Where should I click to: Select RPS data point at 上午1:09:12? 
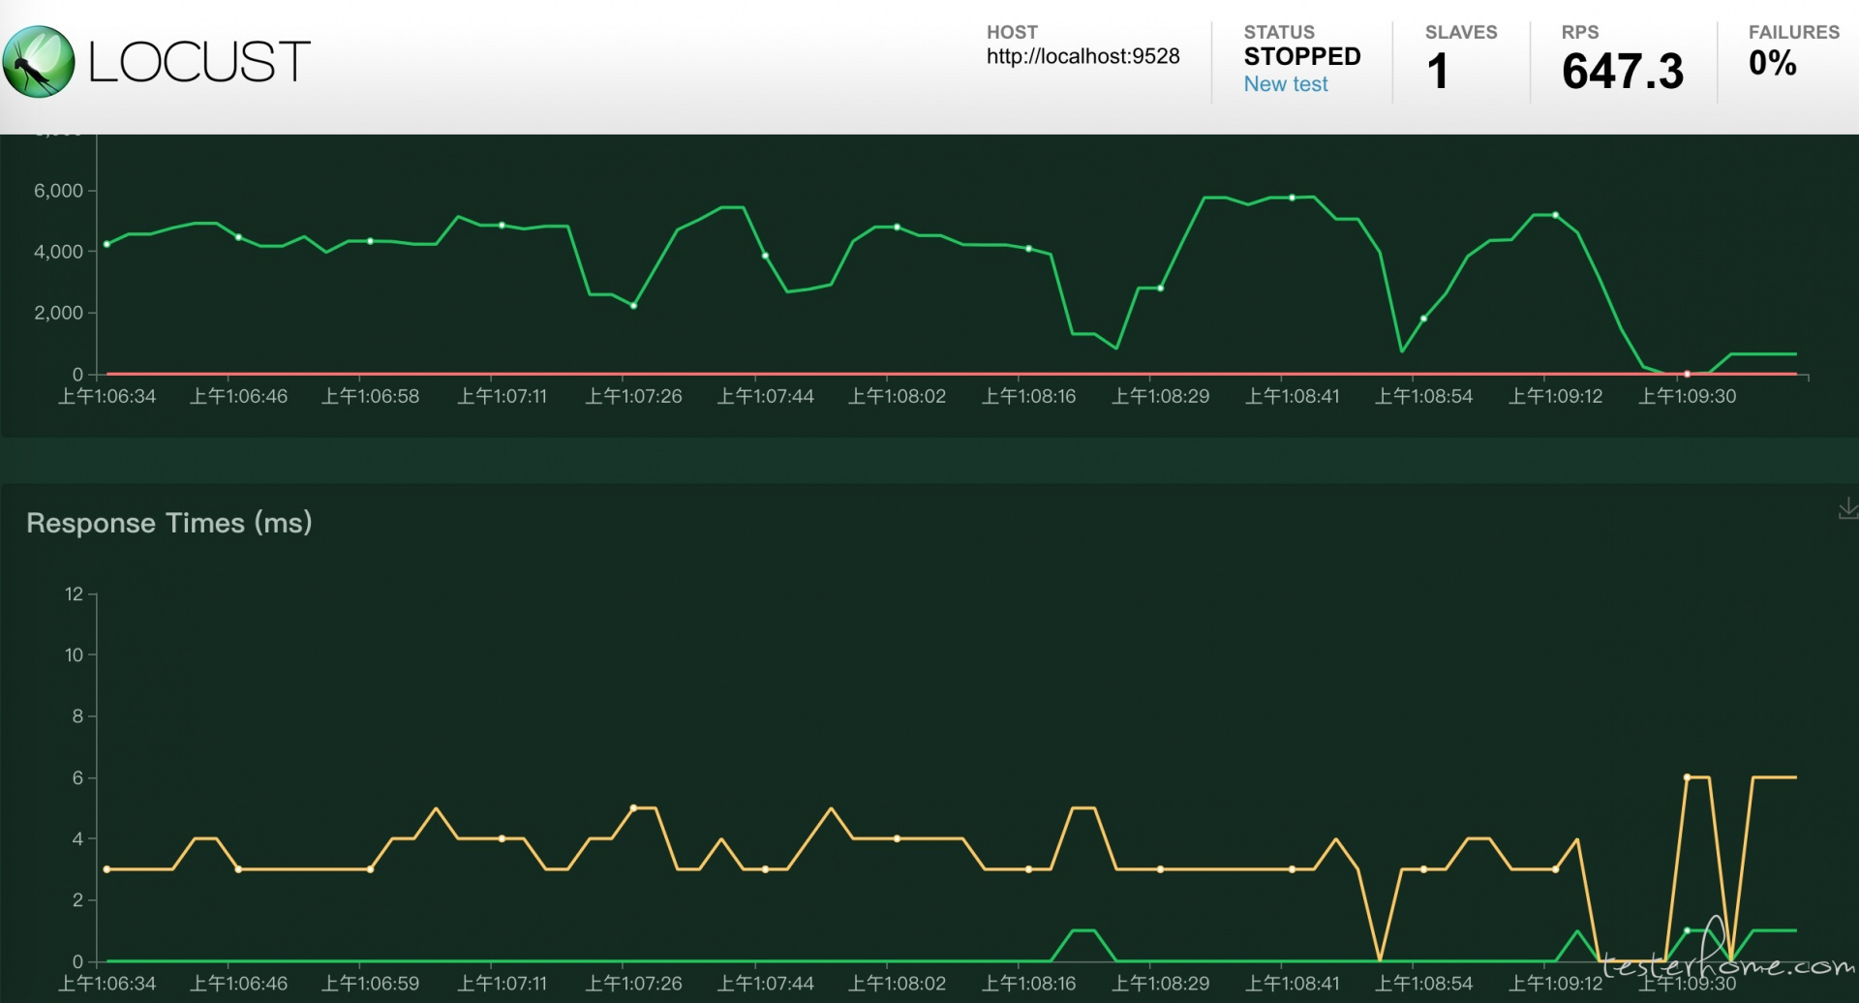click(1555, 215)
